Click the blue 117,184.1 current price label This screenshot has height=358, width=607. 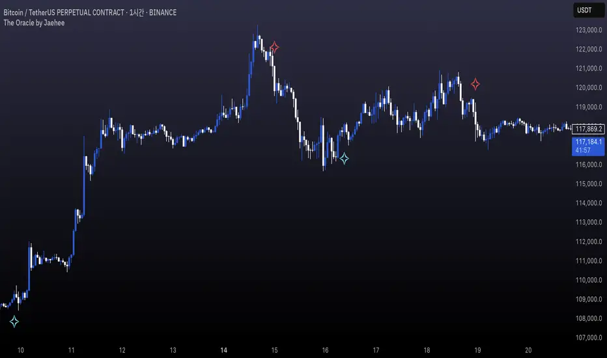tap(588, 142)
